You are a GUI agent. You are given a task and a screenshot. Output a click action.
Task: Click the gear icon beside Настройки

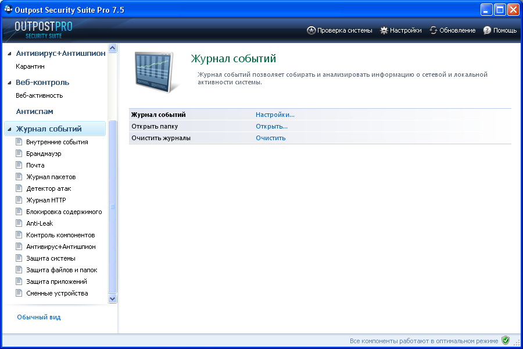tap(384, 30)
